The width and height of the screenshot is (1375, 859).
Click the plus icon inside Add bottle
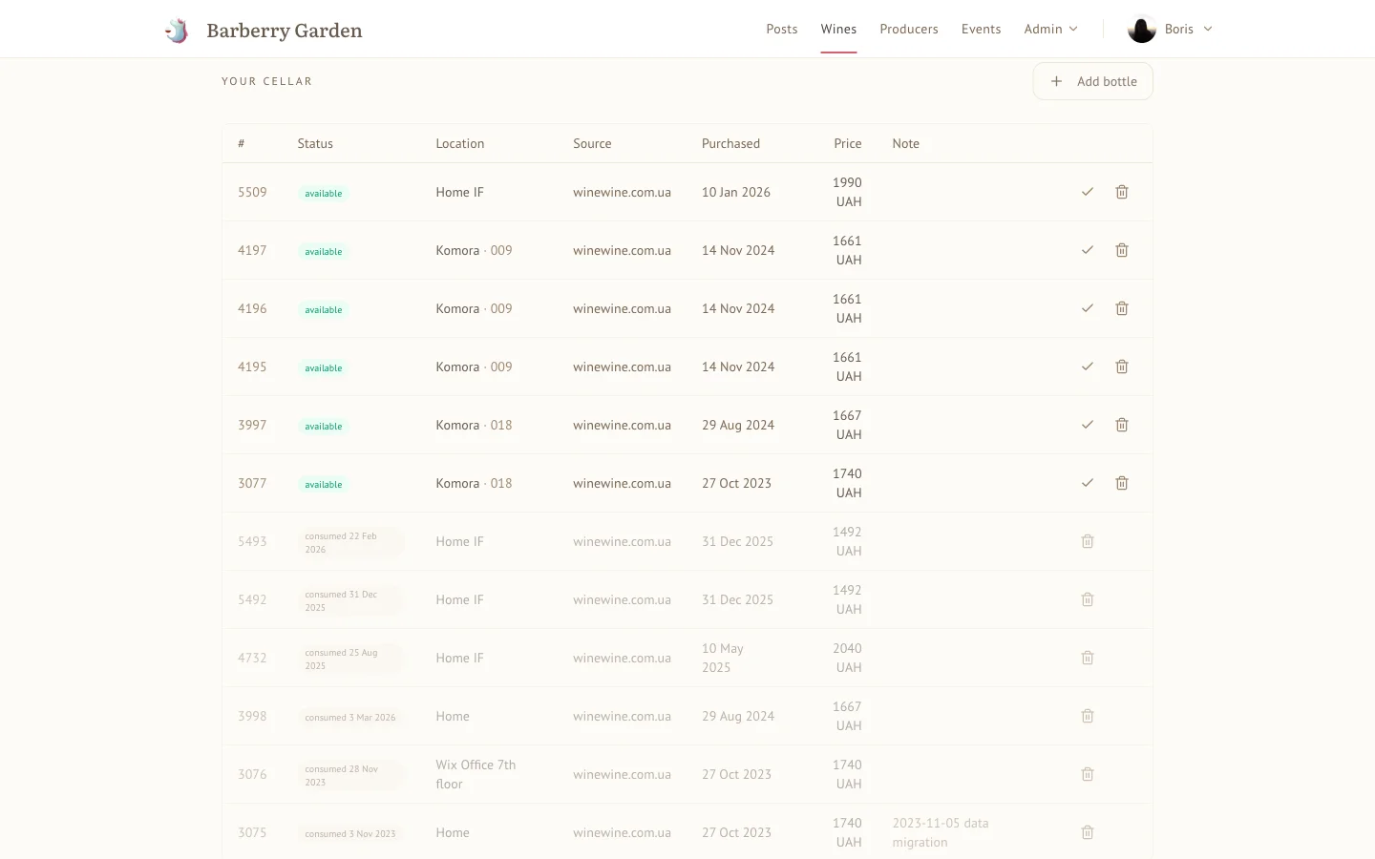coord(1056,81)
